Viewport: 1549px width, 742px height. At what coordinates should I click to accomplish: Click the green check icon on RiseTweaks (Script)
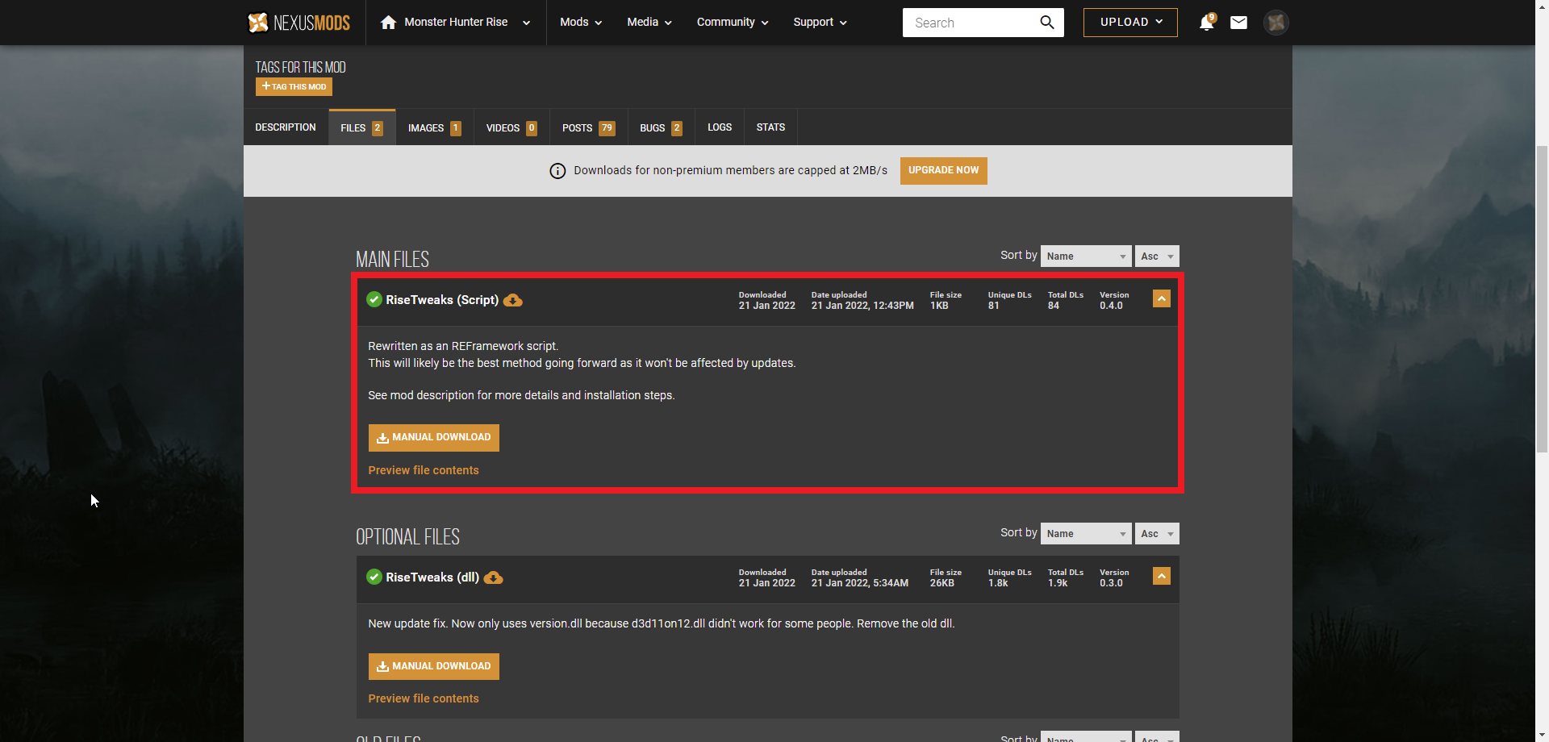coord(374,300)
